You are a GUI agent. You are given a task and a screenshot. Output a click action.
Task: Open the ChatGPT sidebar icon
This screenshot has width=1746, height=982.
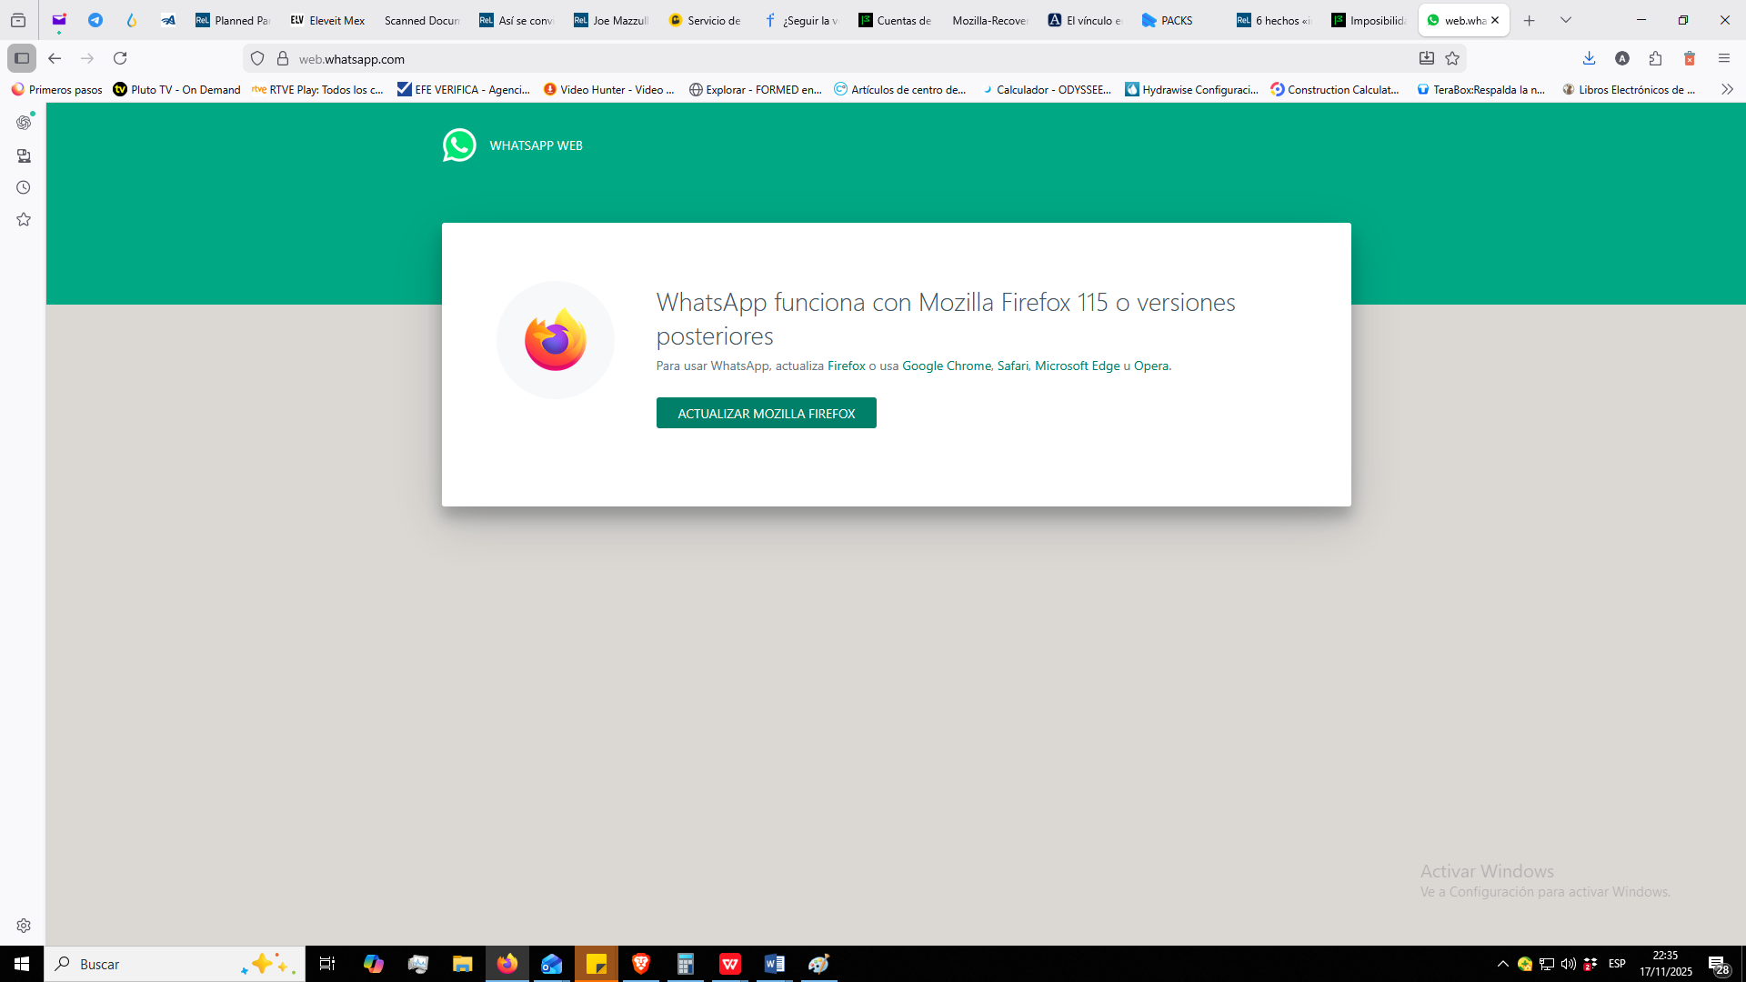24,123
